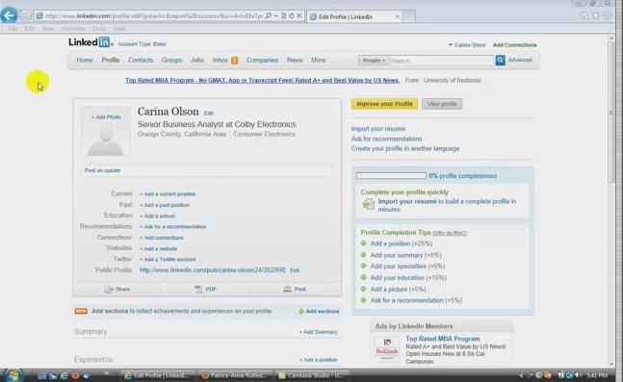Click Edit next to Carina Olson name

tap(209, 114)
